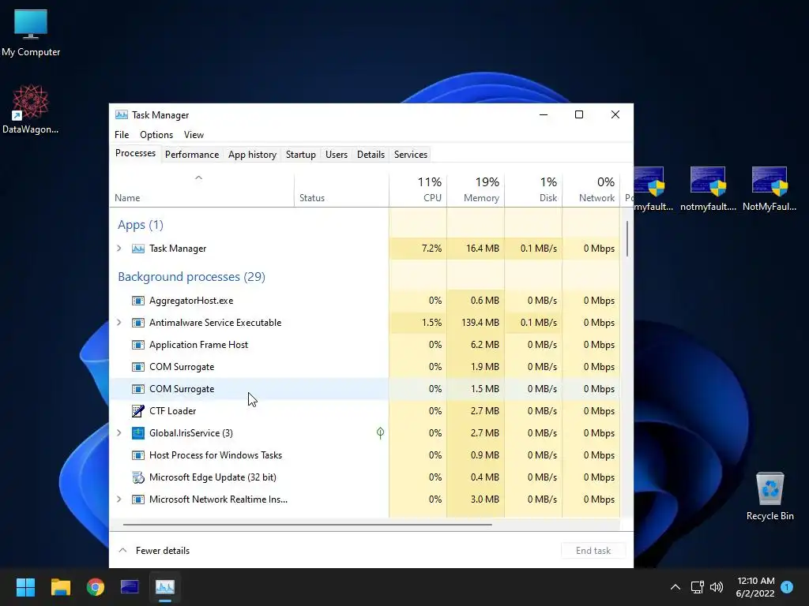Open the Recycle Bin on desktop
Image resolution: width=809 pixels, height=606 pixels.
[769, 496]
